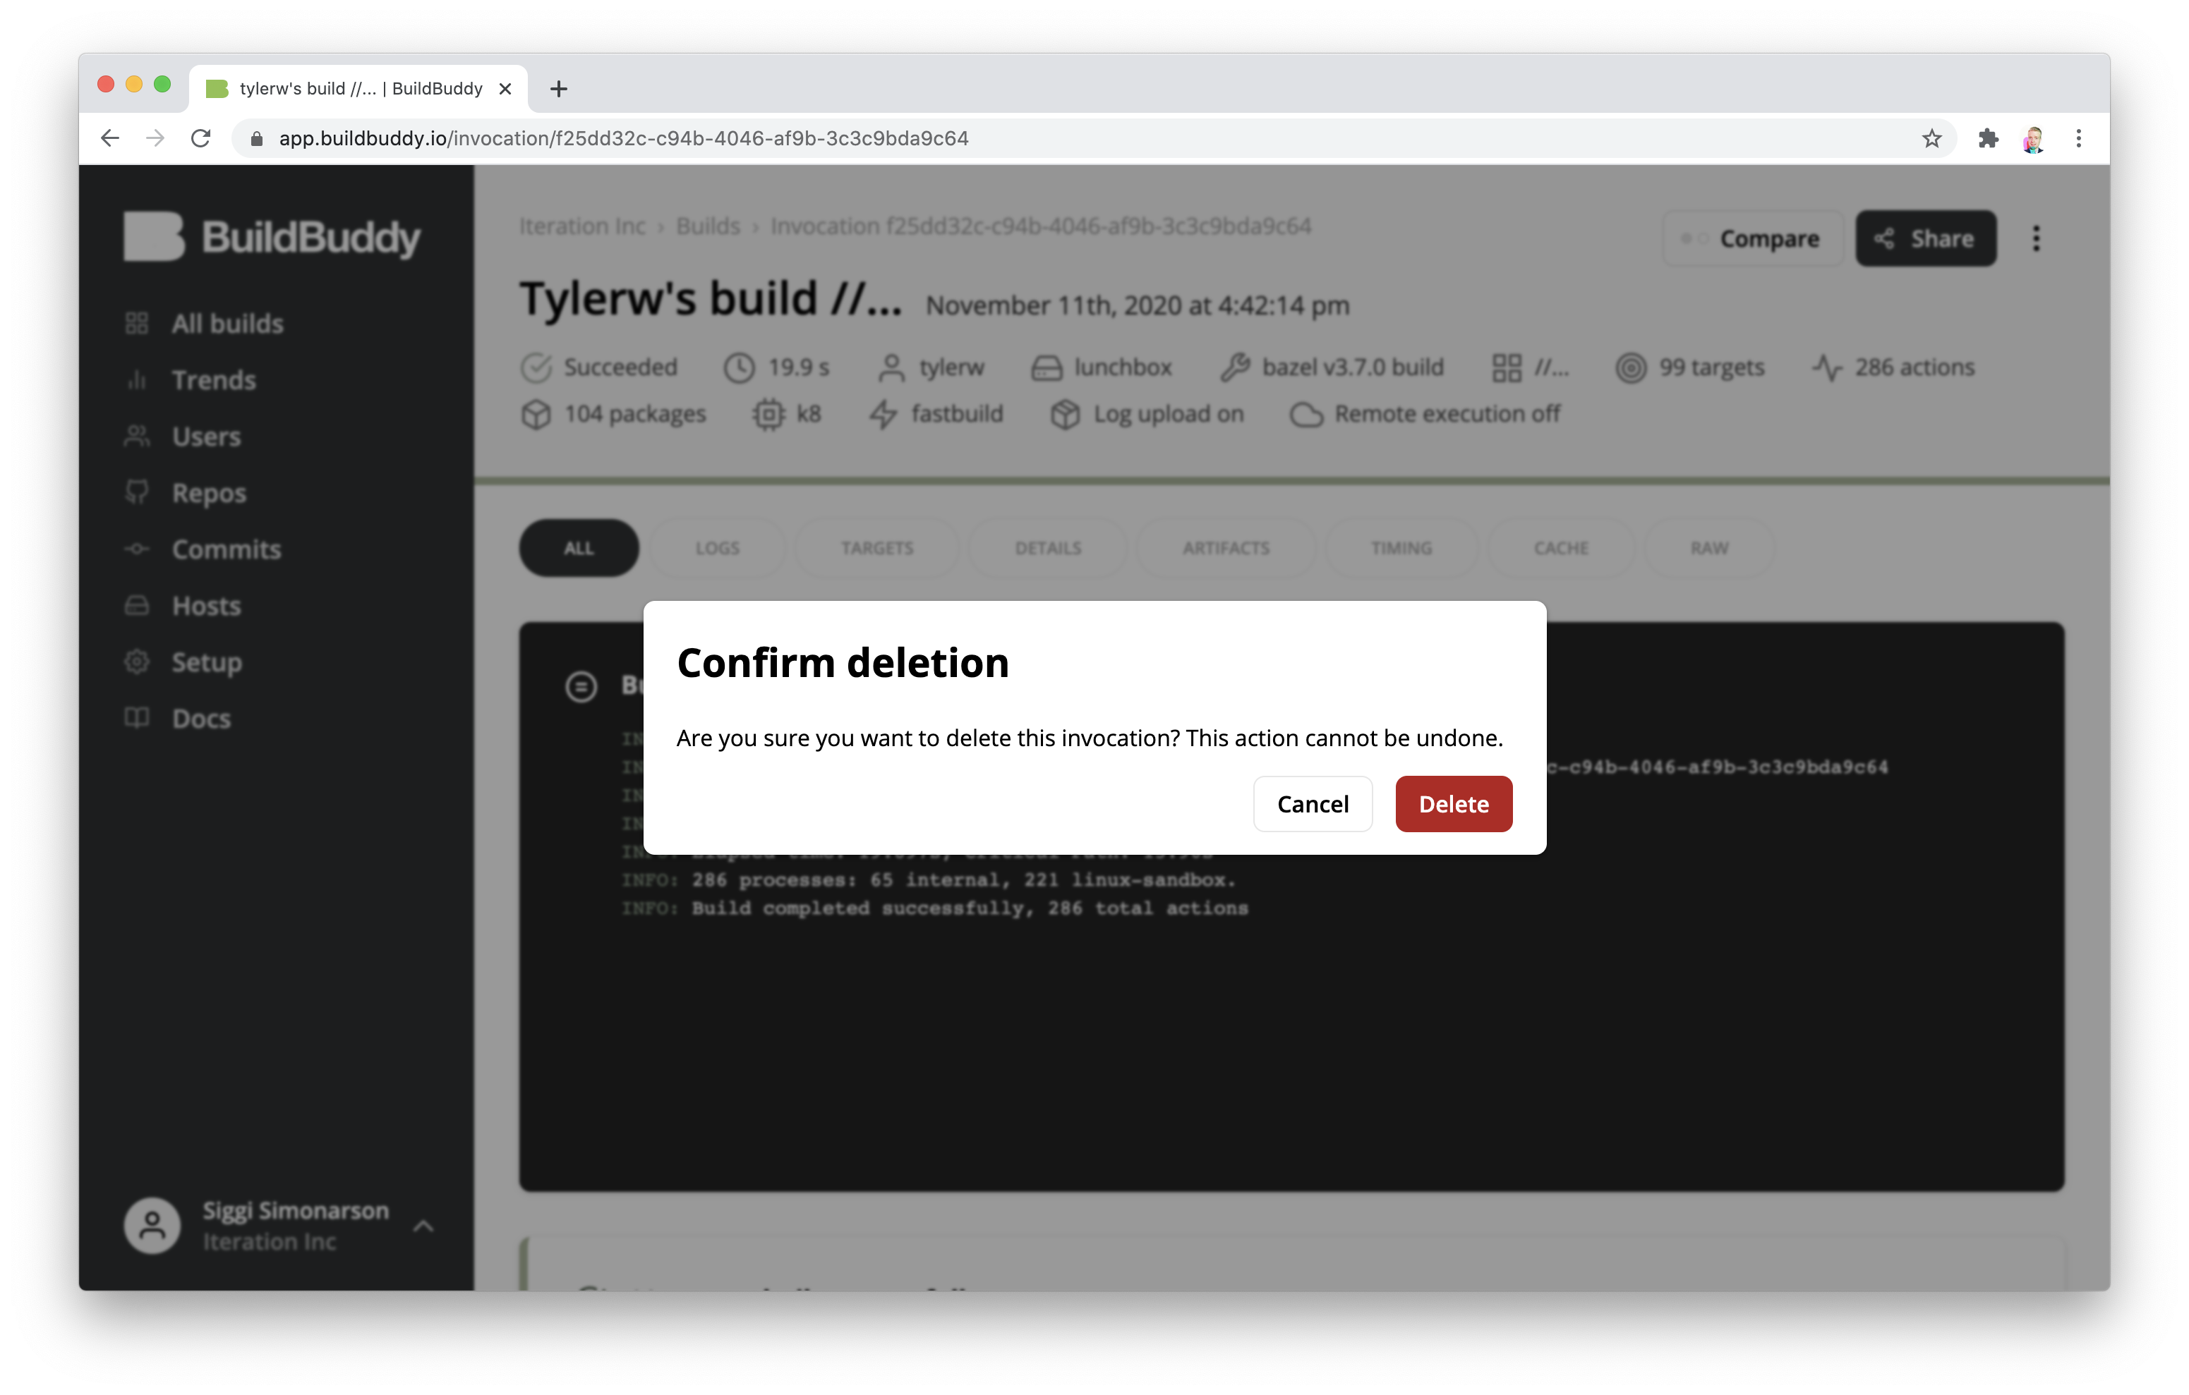Open the Chrome three-dot menu
This screenshot has height=1395, width=2189.
(2078, 138)
